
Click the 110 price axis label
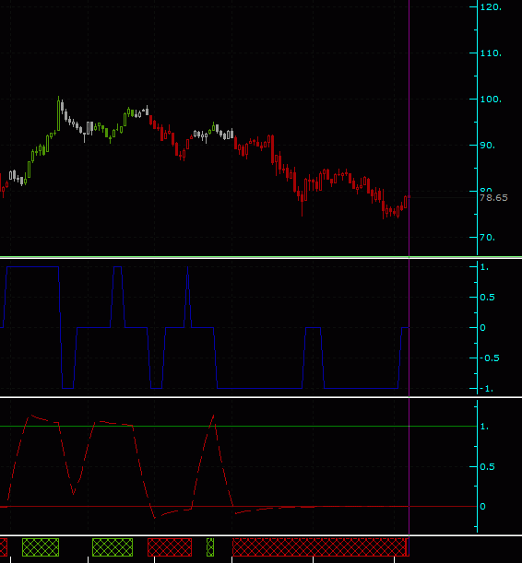(491, 53)
